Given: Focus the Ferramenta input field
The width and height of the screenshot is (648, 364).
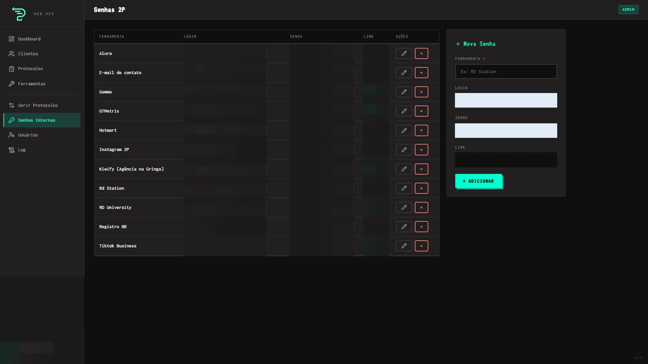Looking at the screenshot, I should click(506, 71).
